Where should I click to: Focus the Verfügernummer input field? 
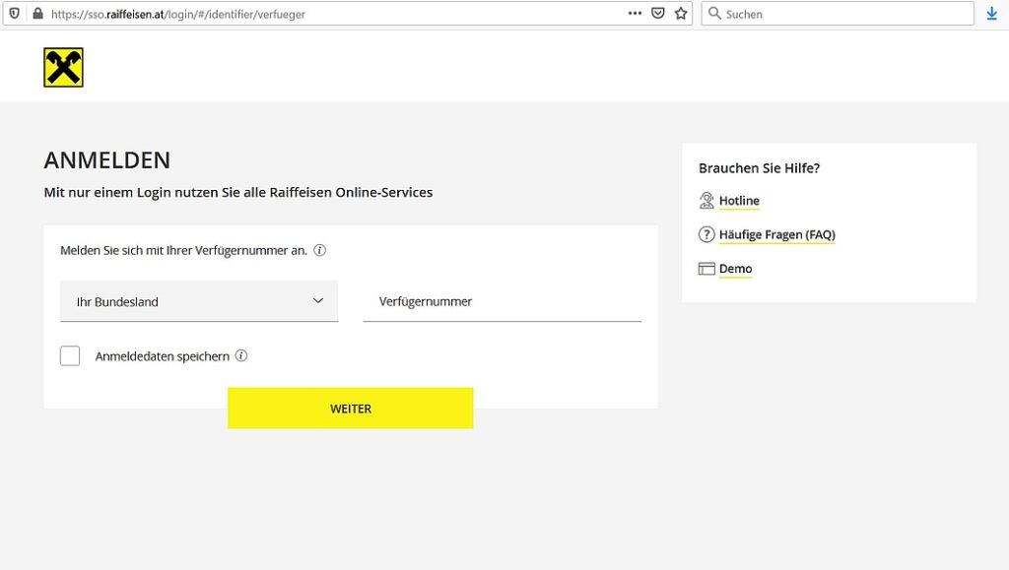pos(502,300)
